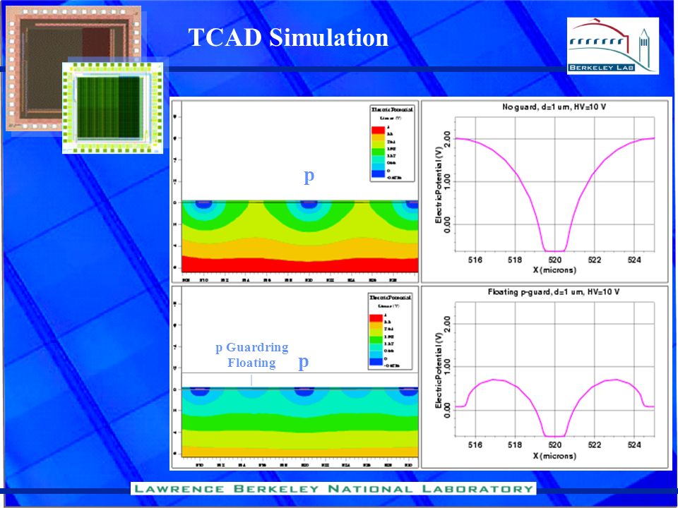Pick the dark blue swatch in the lower legend
Image resolution: width=678 pixels, height=508 pixels.
pyautogui.click(x=376, y=362)
